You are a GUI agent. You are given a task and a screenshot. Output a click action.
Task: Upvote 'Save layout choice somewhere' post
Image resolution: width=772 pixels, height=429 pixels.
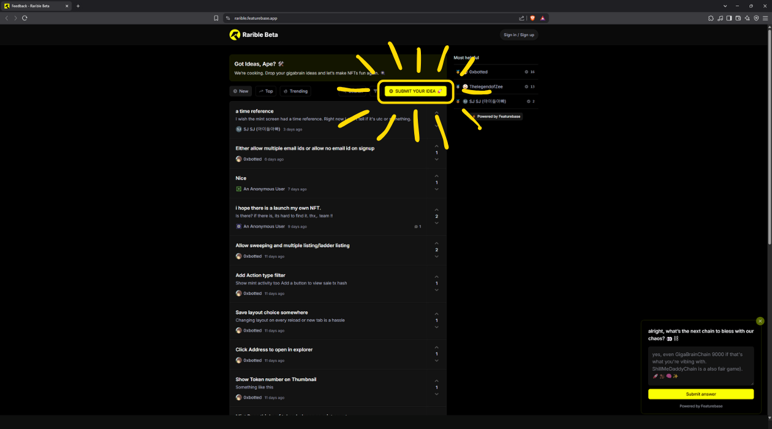[x=437, y=314]
